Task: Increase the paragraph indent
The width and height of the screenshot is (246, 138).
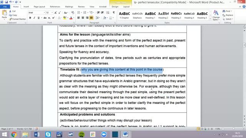Action: tap(102, 13)
